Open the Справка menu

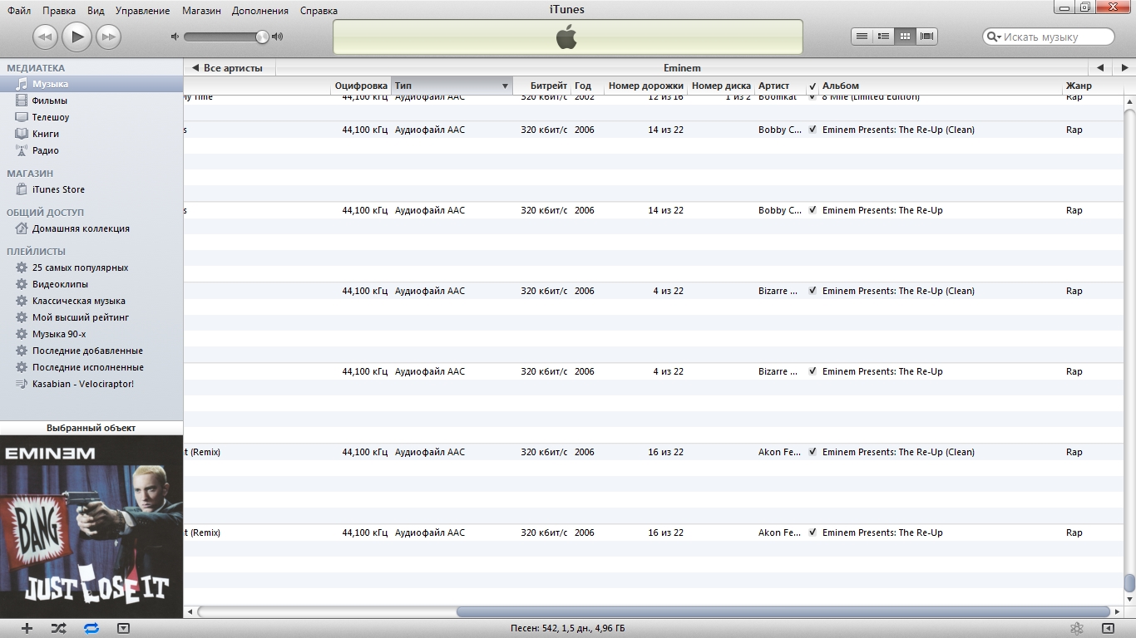pyautogui.click(x=318, y=11)
